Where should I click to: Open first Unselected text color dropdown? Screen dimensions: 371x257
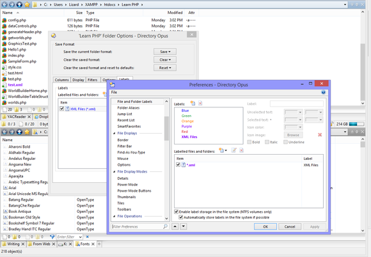pyautogui.click(x=293, y=112)
